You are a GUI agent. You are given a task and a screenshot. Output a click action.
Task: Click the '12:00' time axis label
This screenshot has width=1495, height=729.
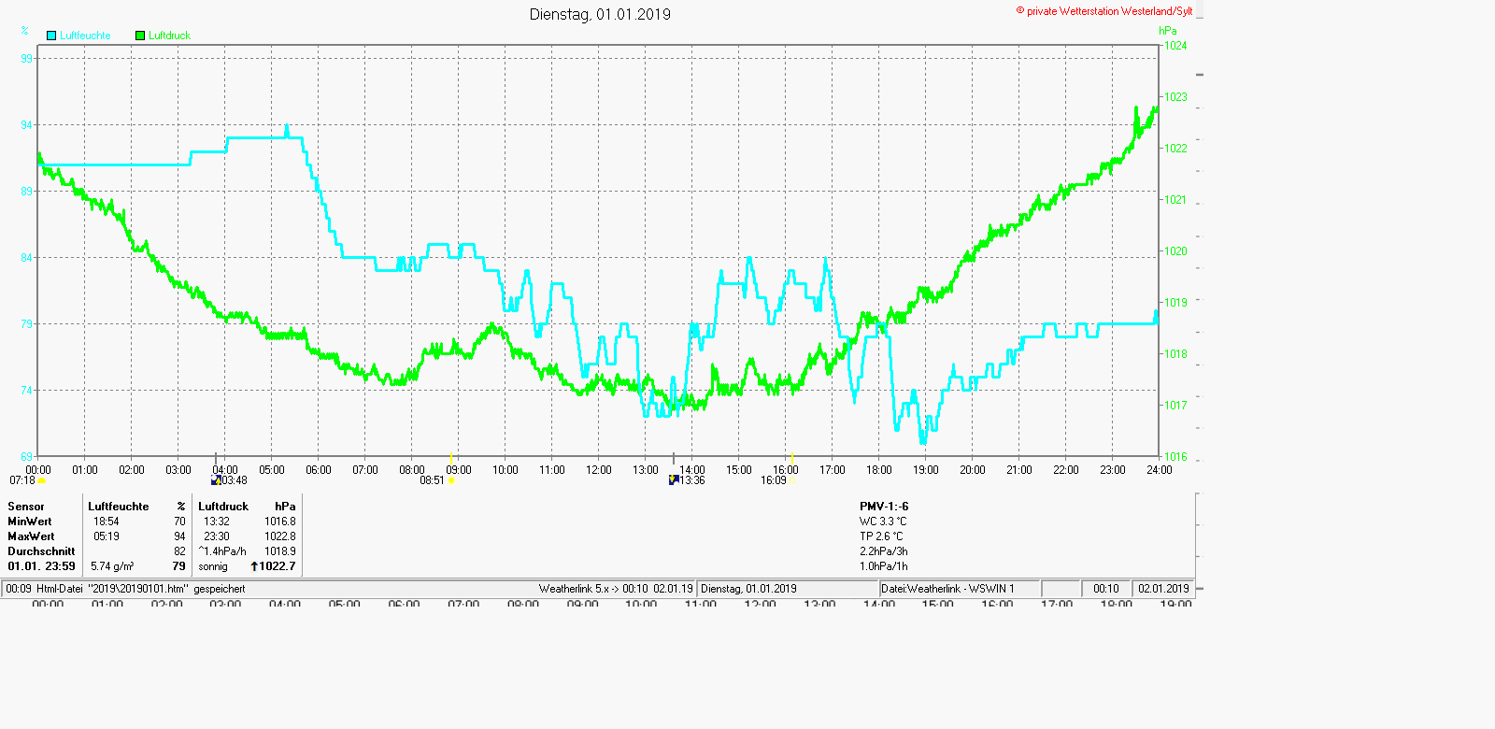click(599, 470)
